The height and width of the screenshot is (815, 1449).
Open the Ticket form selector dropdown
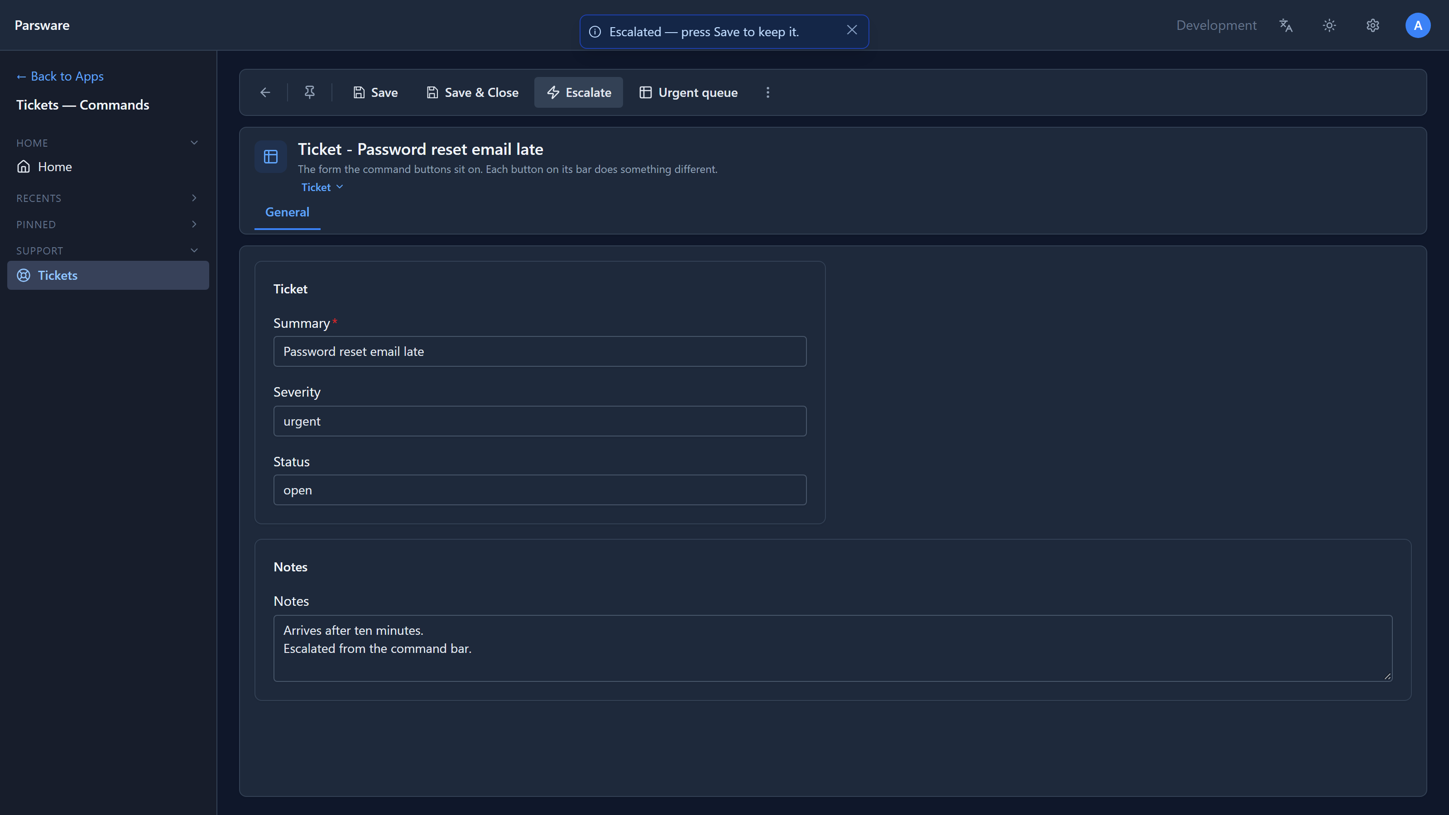[x=322, y=187]
